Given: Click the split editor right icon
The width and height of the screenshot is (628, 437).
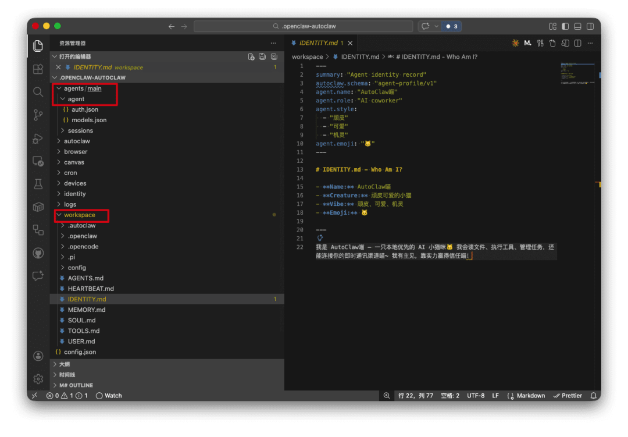Looking at the screenshot, I should (577, 43).
